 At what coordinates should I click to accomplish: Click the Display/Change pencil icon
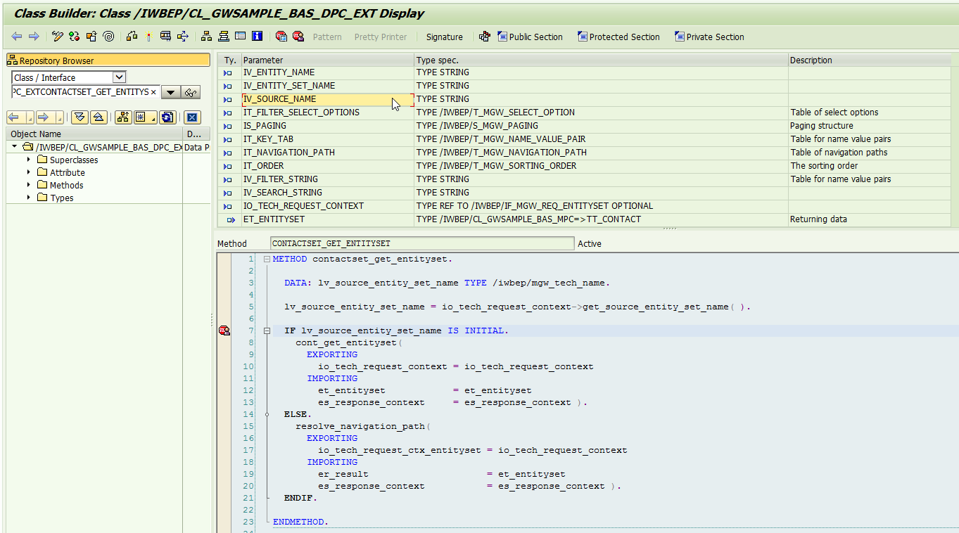click(58, 37)
